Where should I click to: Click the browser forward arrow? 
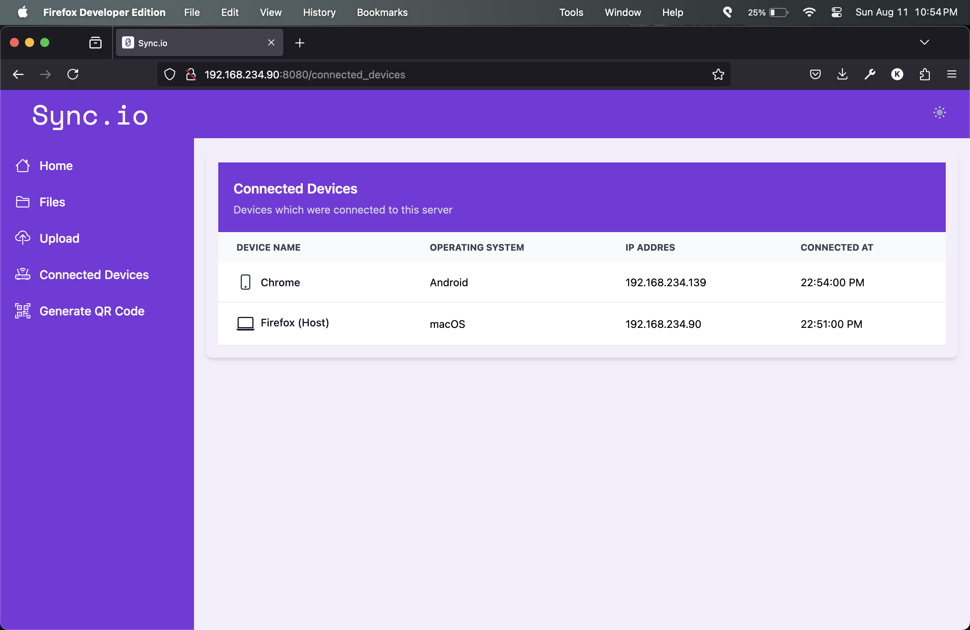point(45,75)
